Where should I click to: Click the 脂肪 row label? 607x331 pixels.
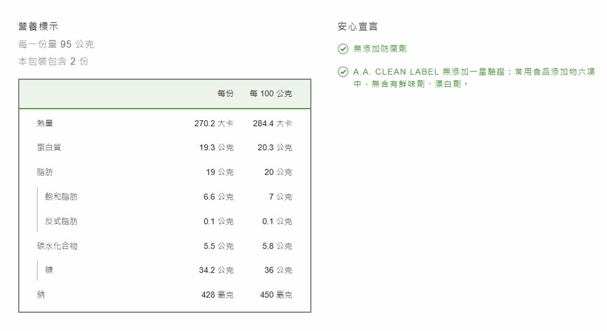(45, 172)
